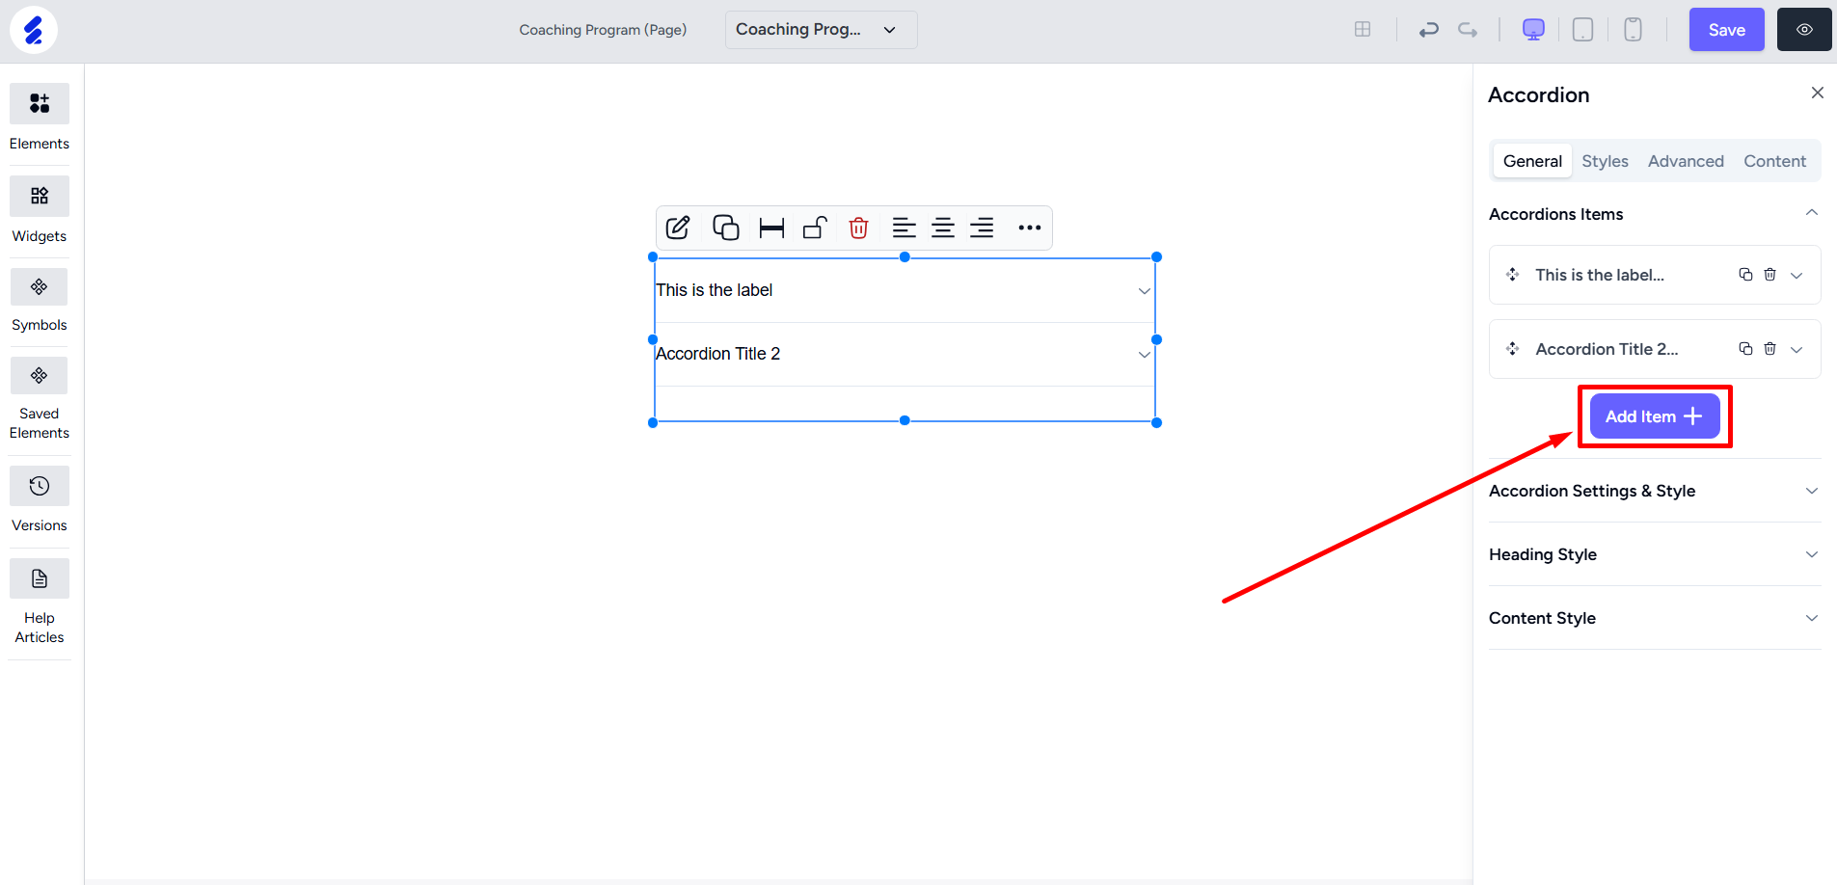The image size is (1837, 885).
Task: Open the Elements panel icon
Action: pos(40,103)
